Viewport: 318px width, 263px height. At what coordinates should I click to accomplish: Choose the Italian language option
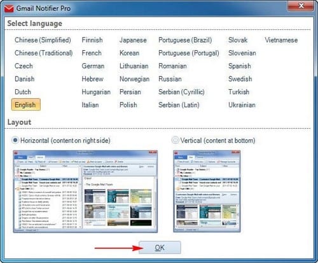pos(90,105)
